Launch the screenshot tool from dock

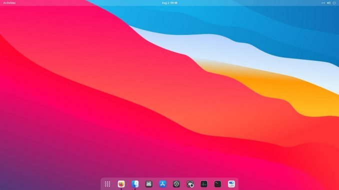[x=190, y=184]
